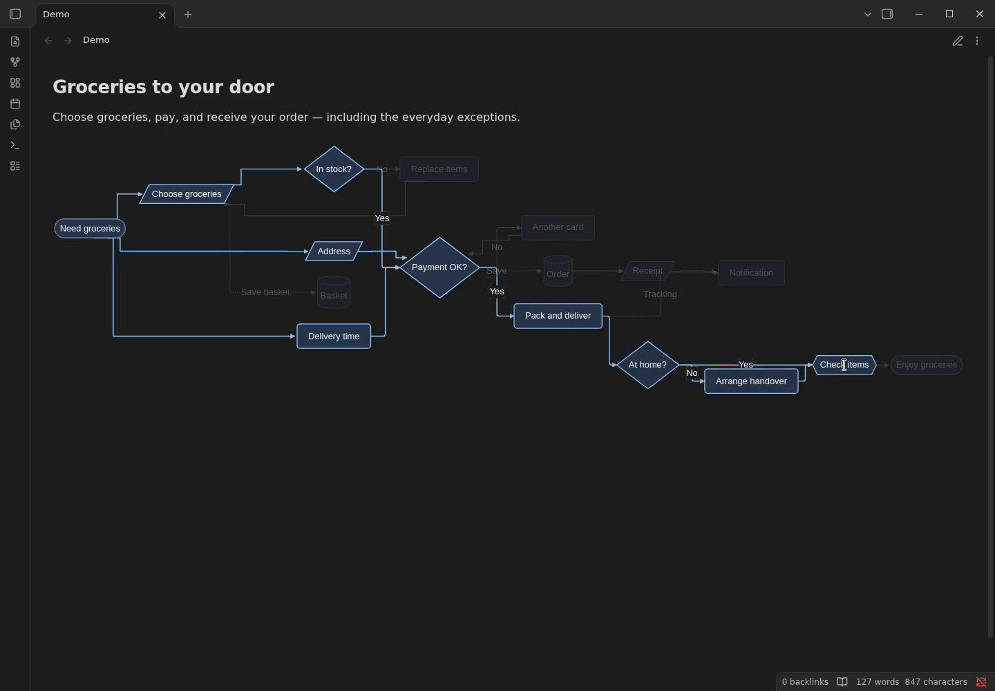995x691 pixels.
Task: Click the Choose groceries node
Action: [187, 194]
